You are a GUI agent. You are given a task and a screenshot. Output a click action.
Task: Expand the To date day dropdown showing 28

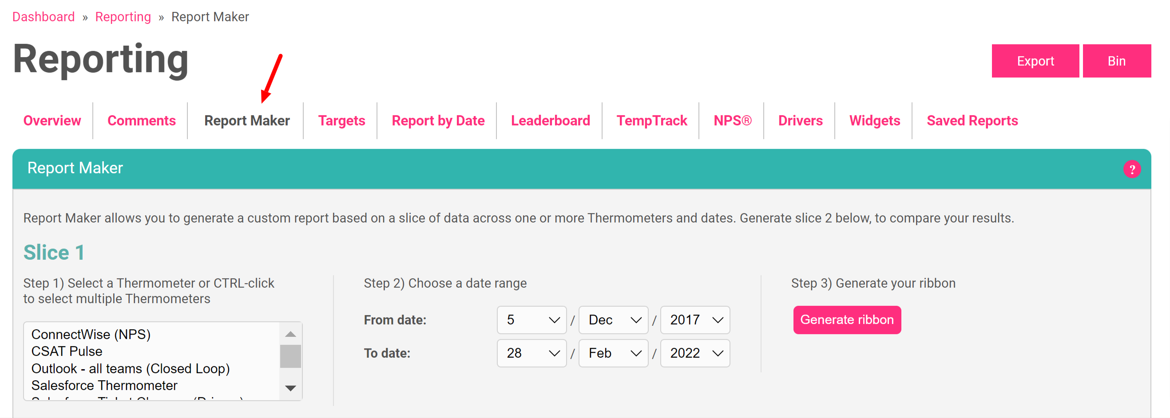[x=531, y=353]
